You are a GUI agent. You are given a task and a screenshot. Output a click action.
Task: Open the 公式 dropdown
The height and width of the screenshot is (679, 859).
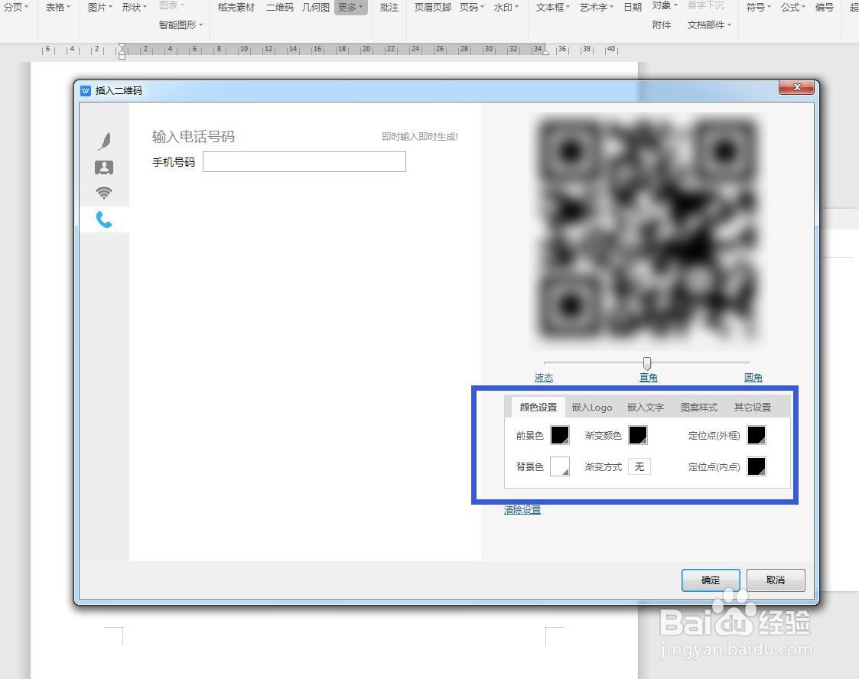793,8
